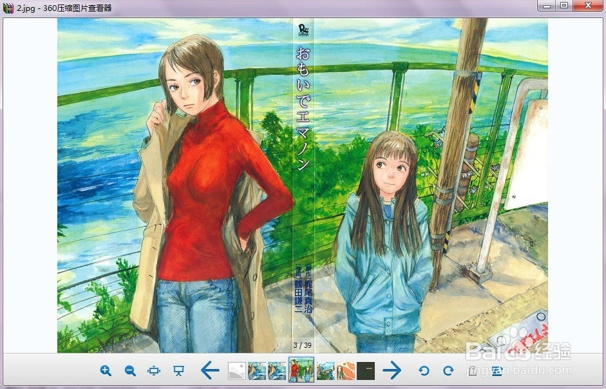Open the blank placeholder thumbnail

(237, 370)
